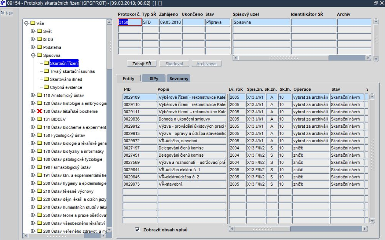Click the IS DS folder icon
This screenshot has width=385, height=240.
[x=39, y=39]
